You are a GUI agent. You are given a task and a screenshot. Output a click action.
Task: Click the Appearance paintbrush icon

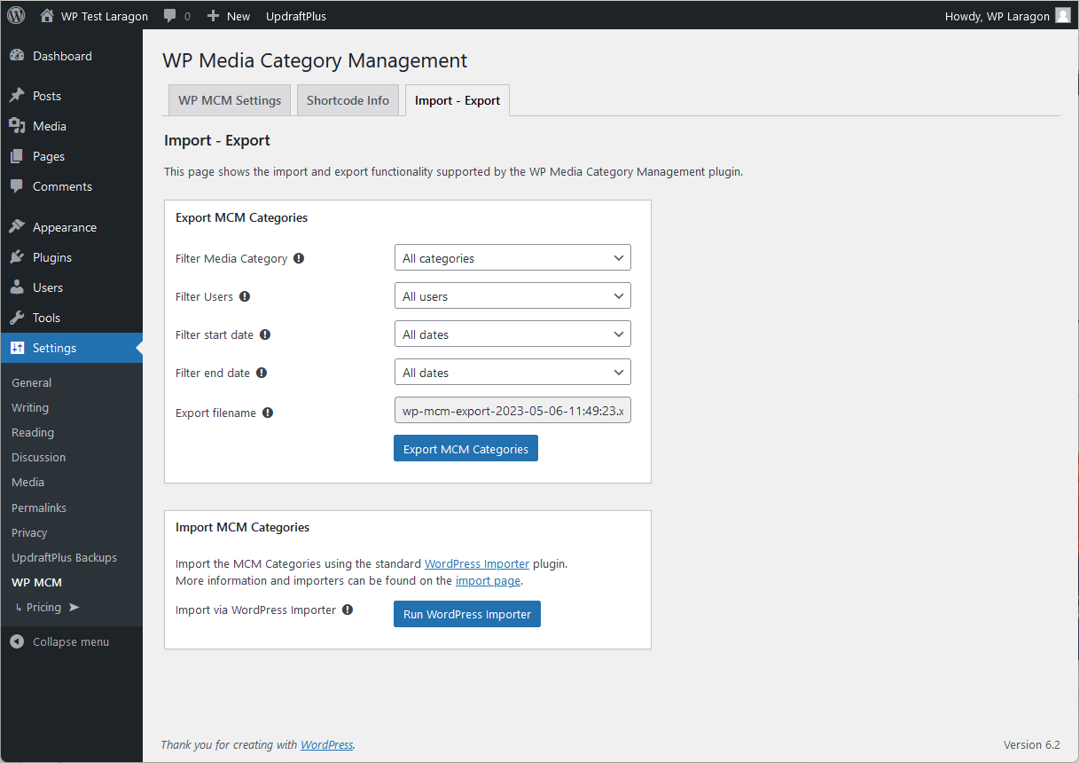coord(17,227)
